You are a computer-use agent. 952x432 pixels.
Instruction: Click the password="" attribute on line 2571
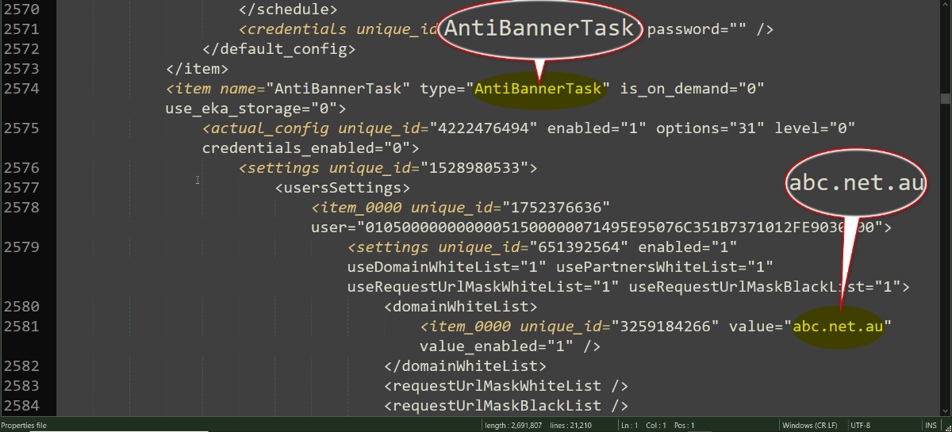coord(698,29)
